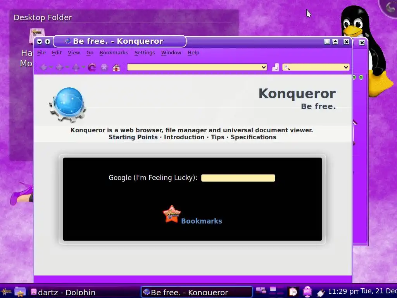Open the File menu

click(41, 53)
